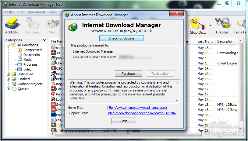Expand the Unfinished tree node
This screenshot has width=248, height=141.
pos(9,74)
